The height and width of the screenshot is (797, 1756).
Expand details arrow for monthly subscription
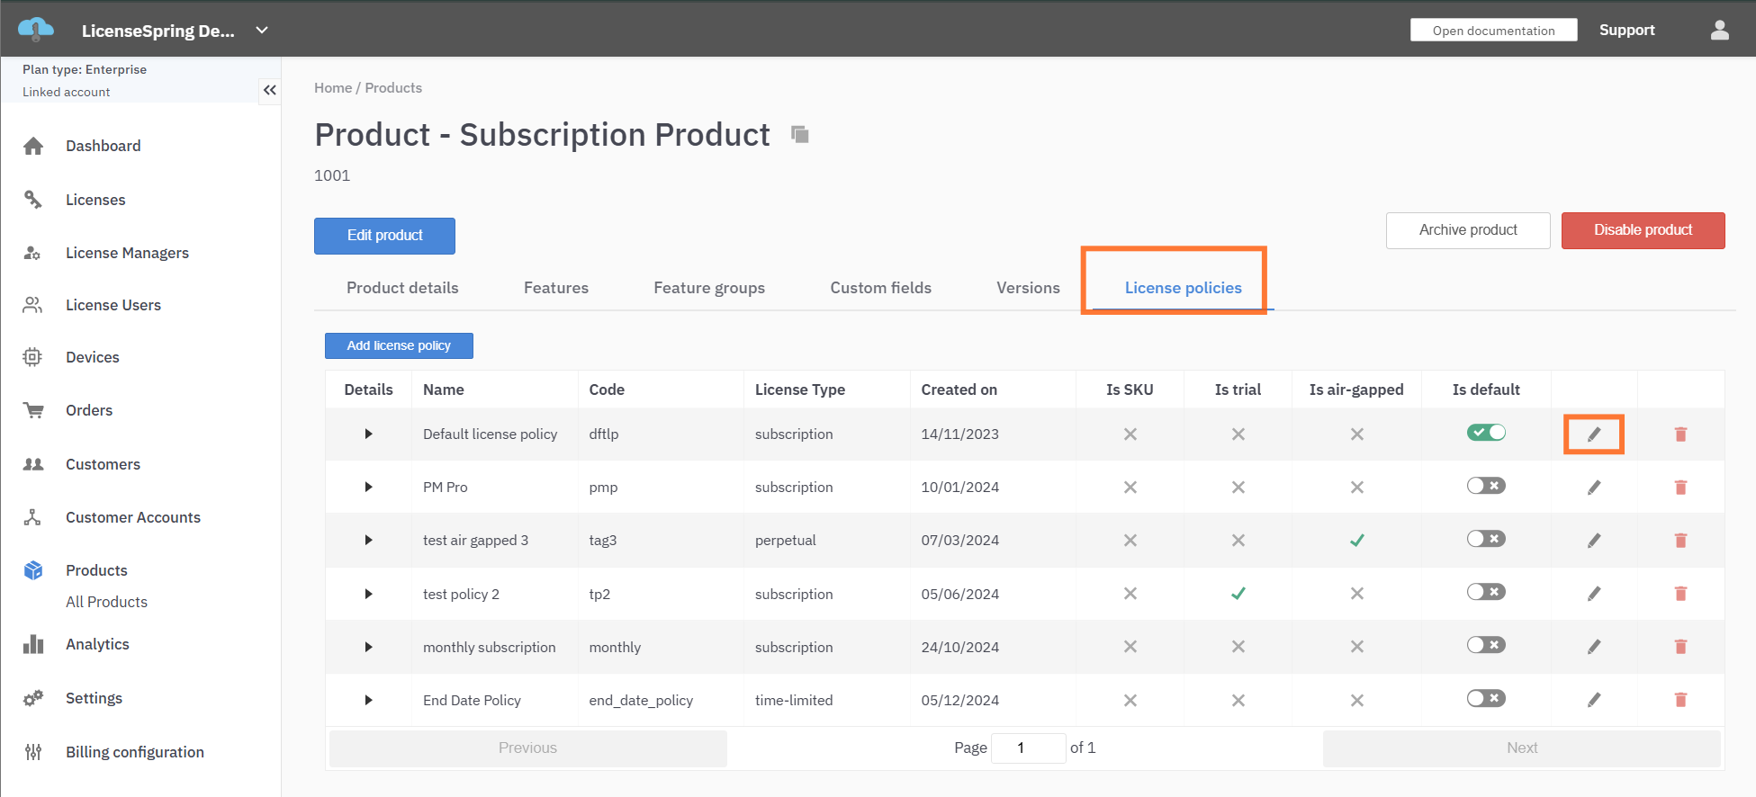[x=368, y=647]
